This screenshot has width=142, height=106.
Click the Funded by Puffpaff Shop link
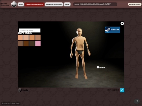point(11,103)
